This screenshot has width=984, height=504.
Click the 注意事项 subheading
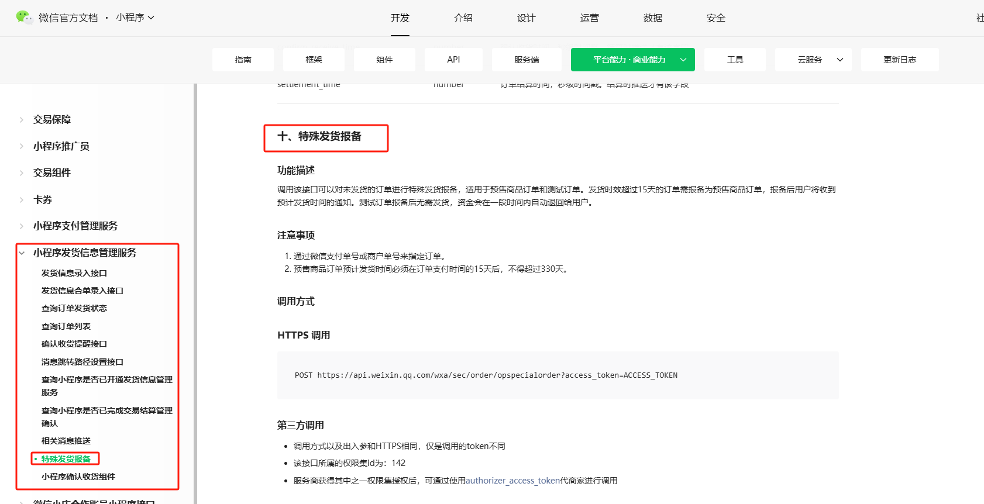296,235
